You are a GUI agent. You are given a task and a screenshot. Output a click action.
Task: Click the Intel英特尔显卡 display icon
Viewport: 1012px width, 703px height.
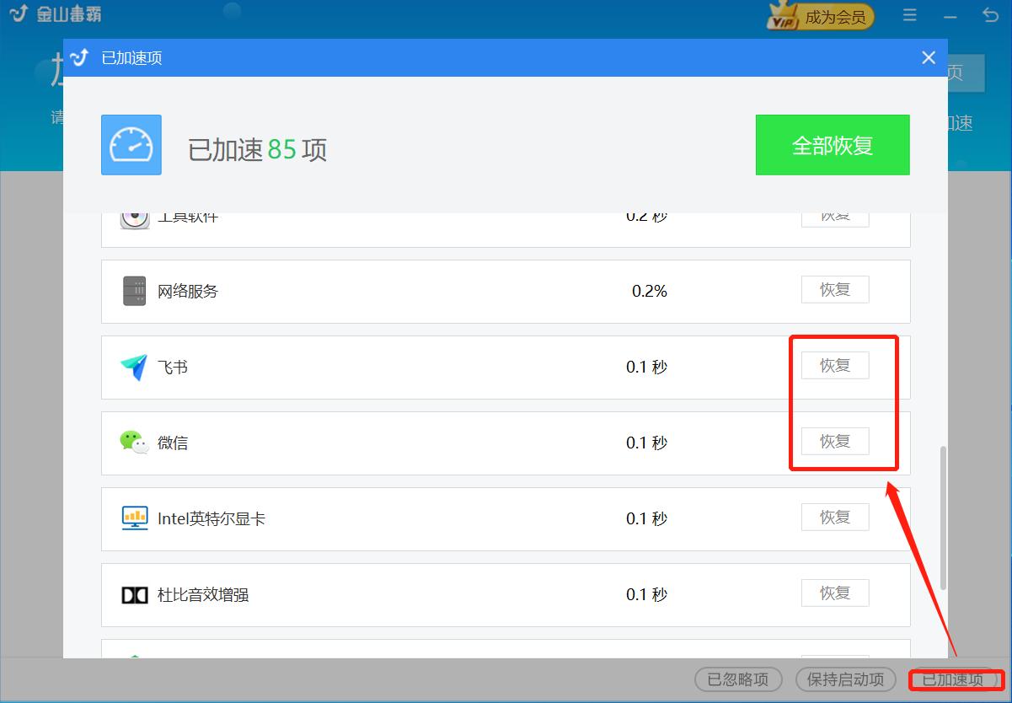[x=134, y=518]
